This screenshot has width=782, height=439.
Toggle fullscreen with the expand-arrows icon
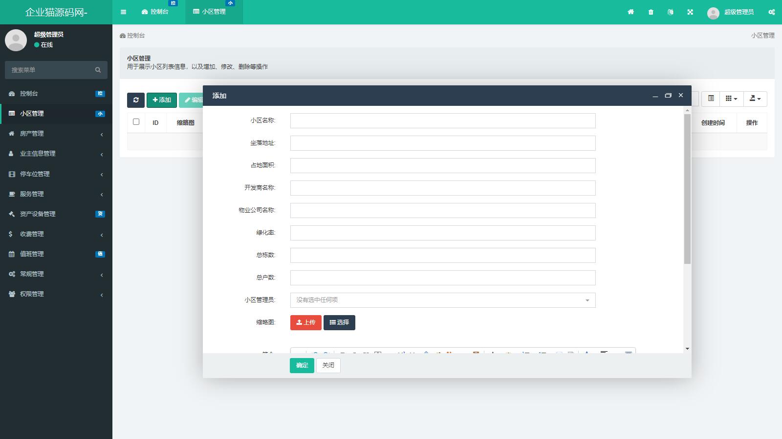(690, 12)
